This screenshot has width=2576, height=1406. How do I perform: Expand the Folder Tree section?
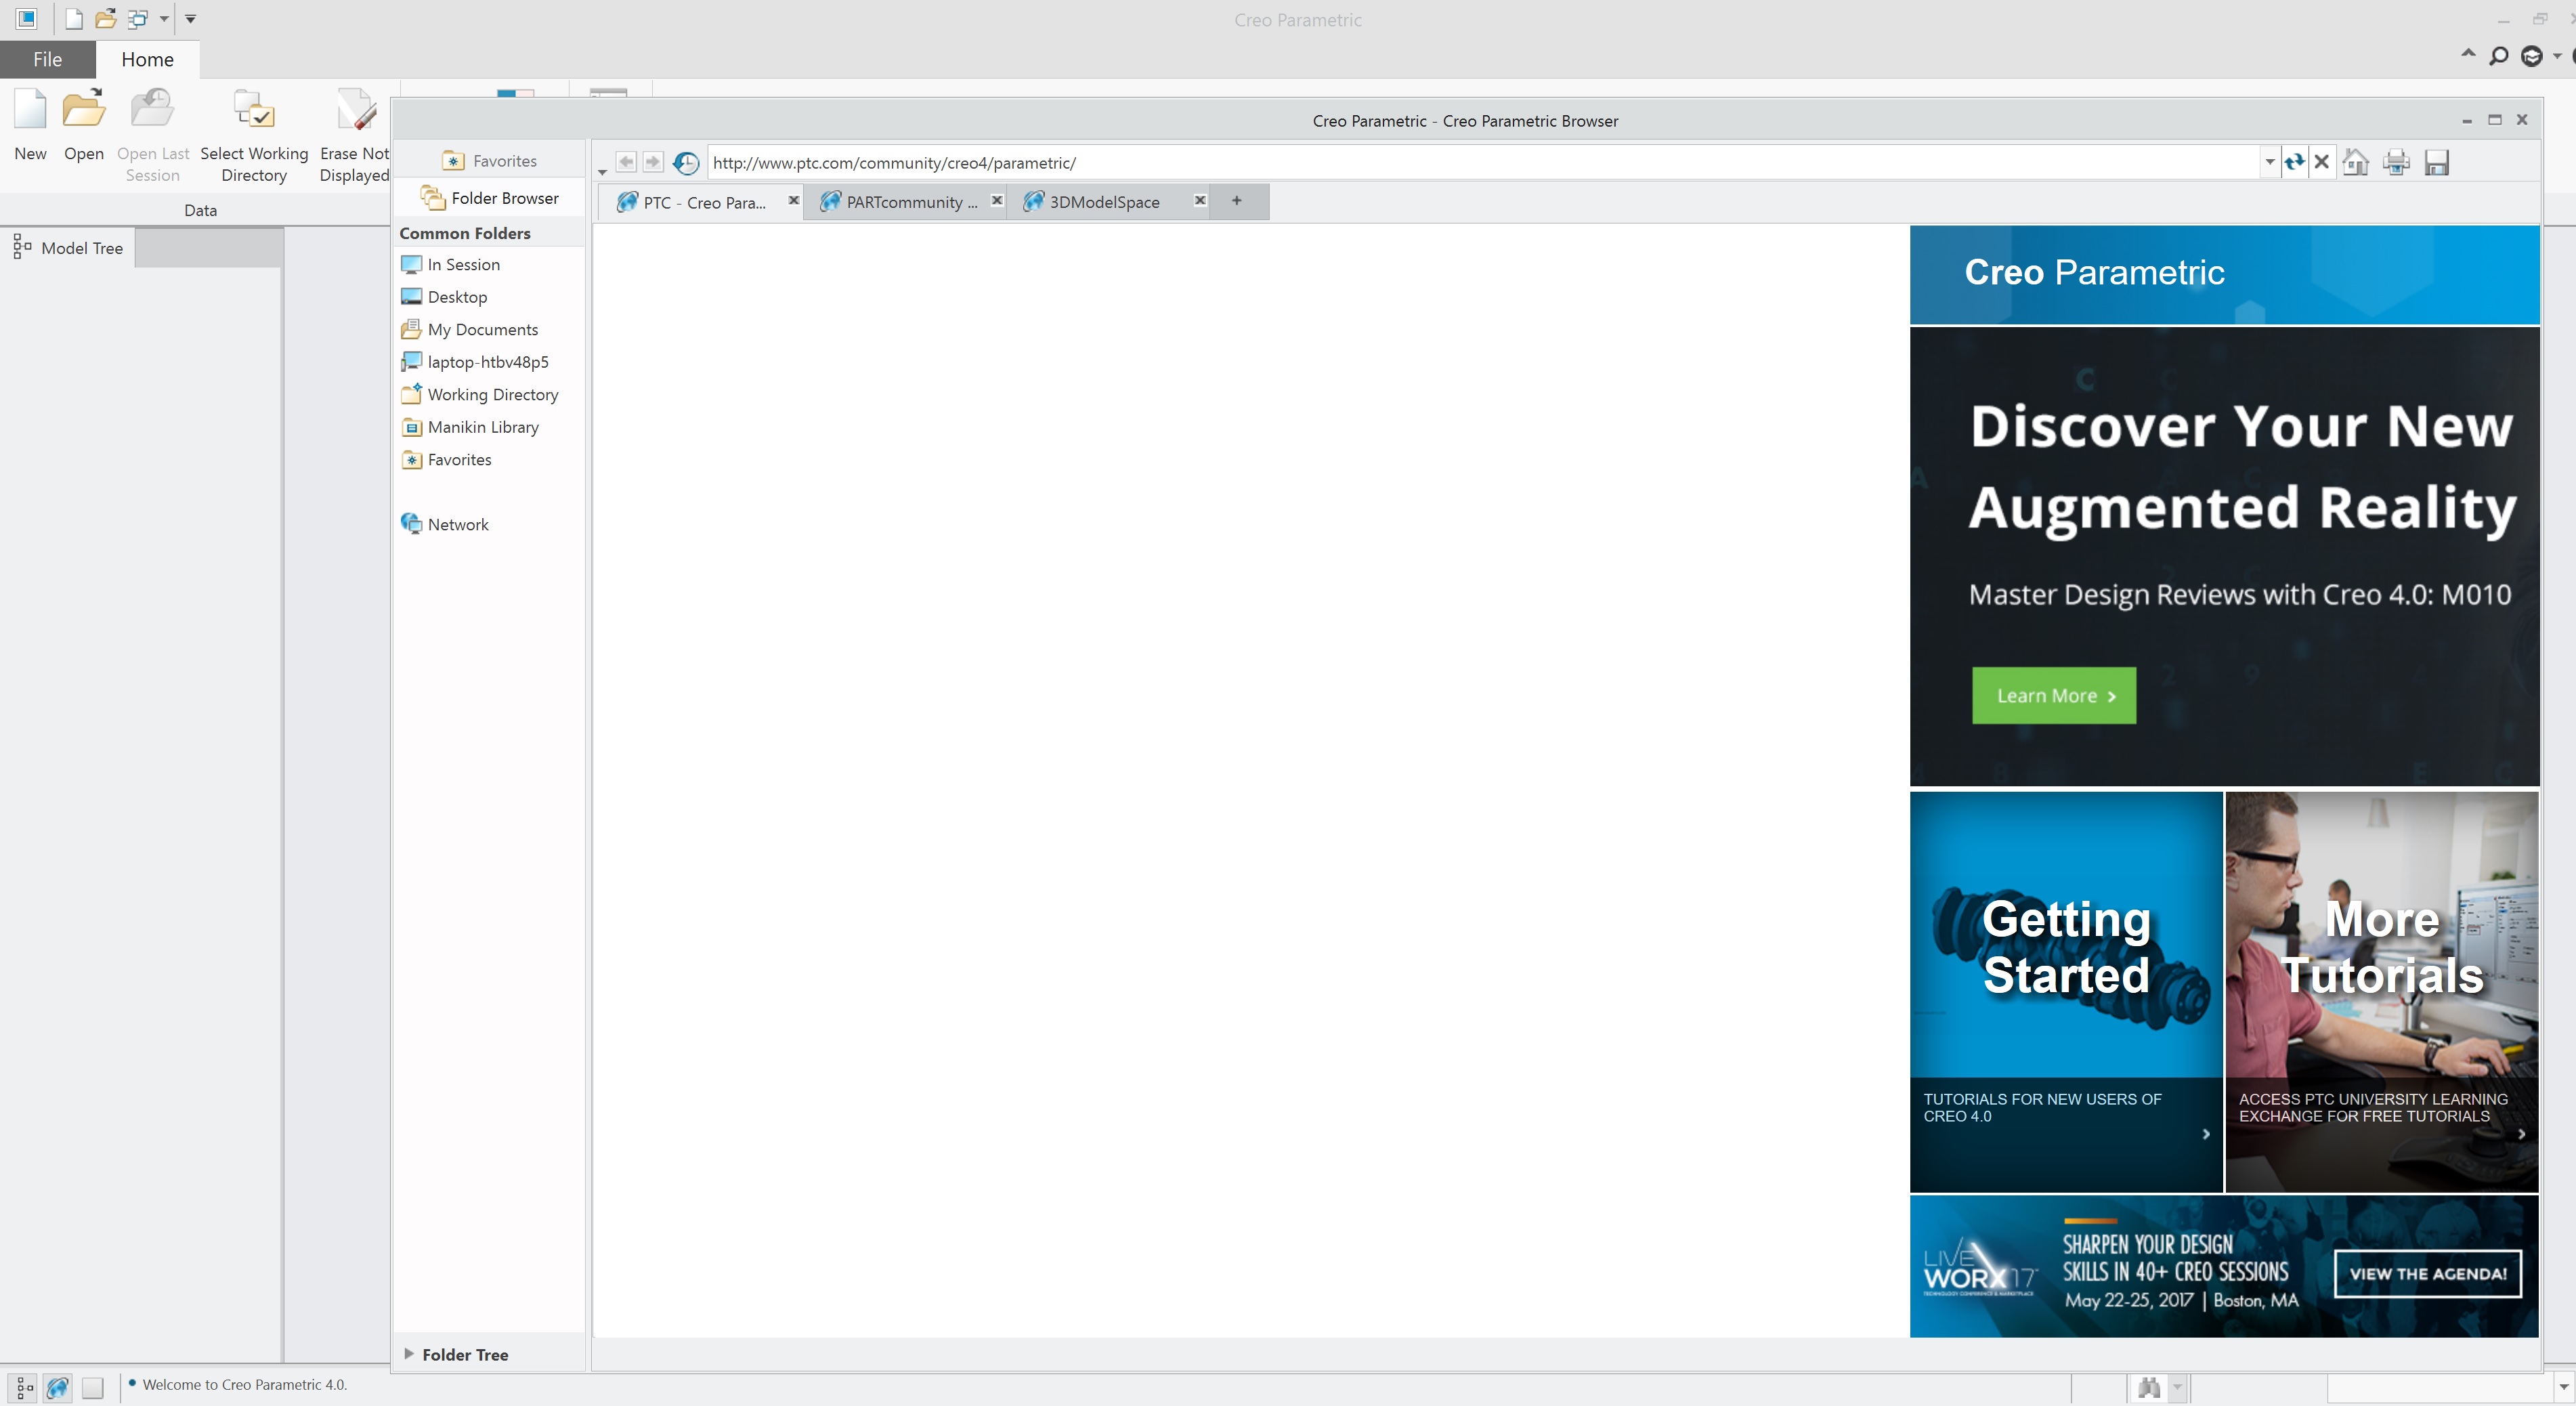coord(409,1354)
